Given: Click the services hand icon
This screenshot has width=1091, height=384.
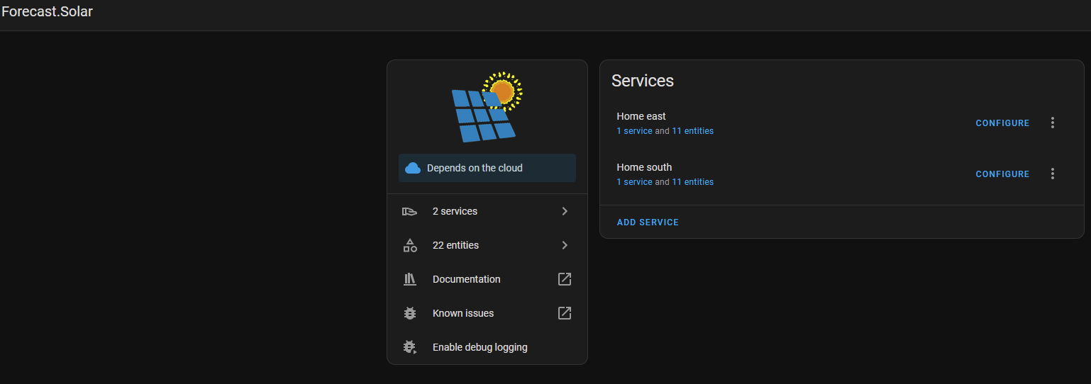Looking at the screenshot, I should (410, 211).
